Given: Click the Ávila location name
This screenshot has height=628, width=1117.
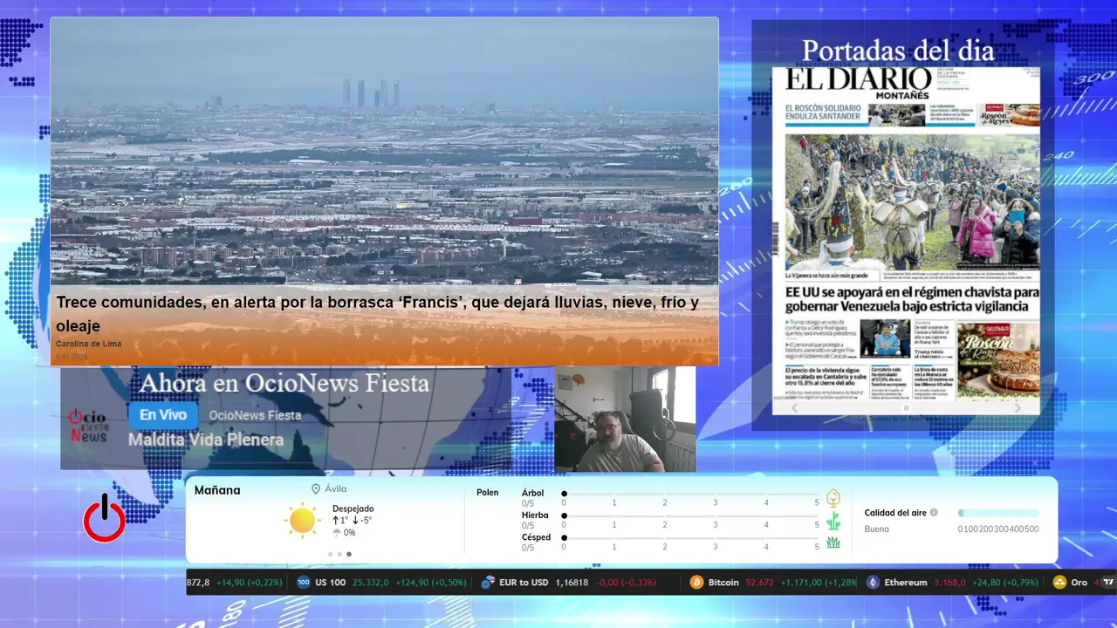Looking at the screenshot, I should (336, 489).
